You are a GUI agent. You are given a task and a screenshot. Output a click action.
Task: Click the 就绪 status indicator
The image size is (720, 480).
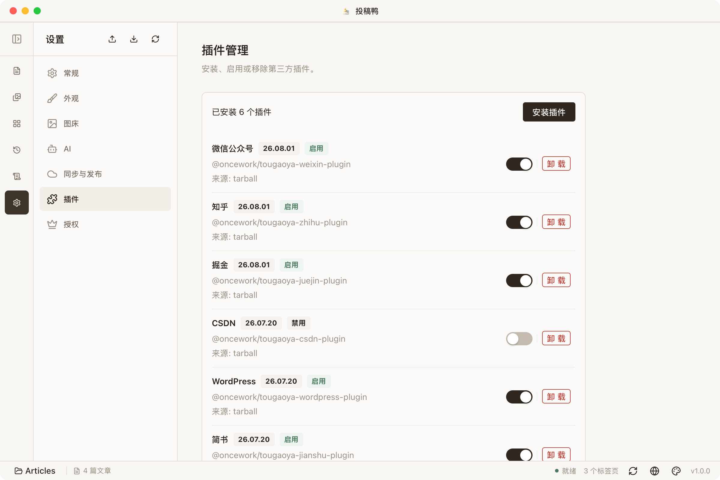[565, 471]
